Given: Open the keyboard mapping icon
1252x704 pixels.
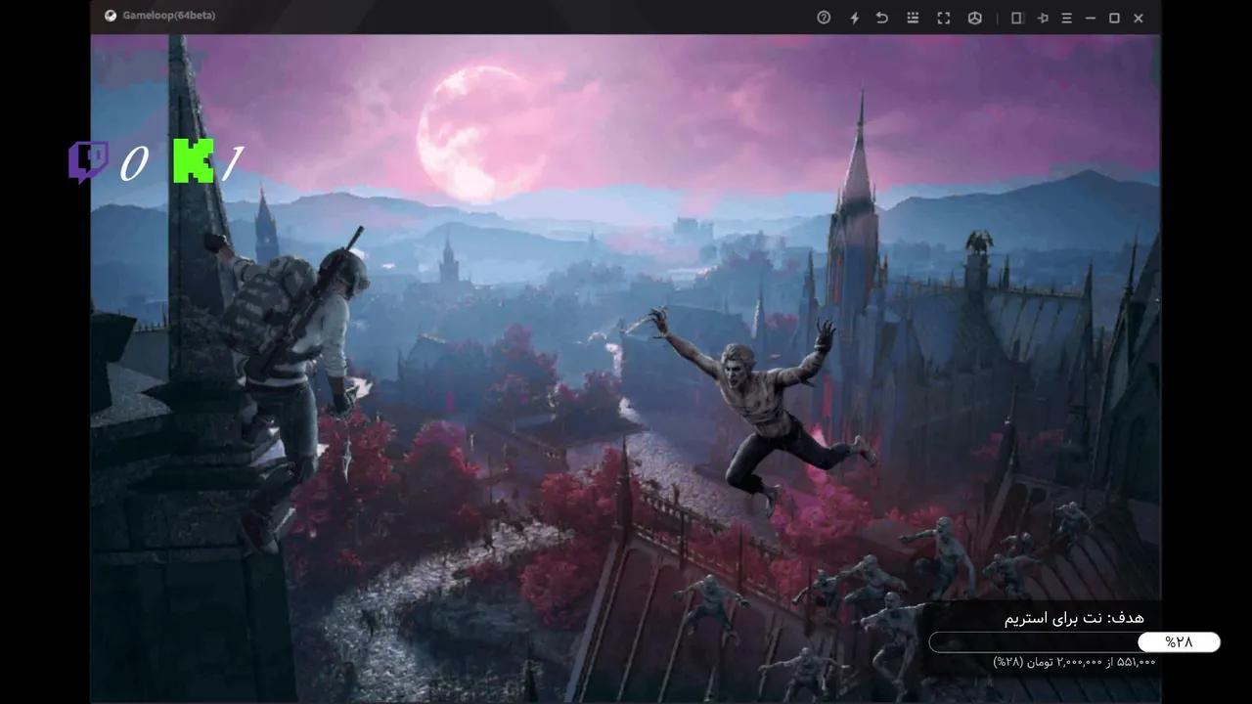Looking at the screenshot, I should coord(913,18).
